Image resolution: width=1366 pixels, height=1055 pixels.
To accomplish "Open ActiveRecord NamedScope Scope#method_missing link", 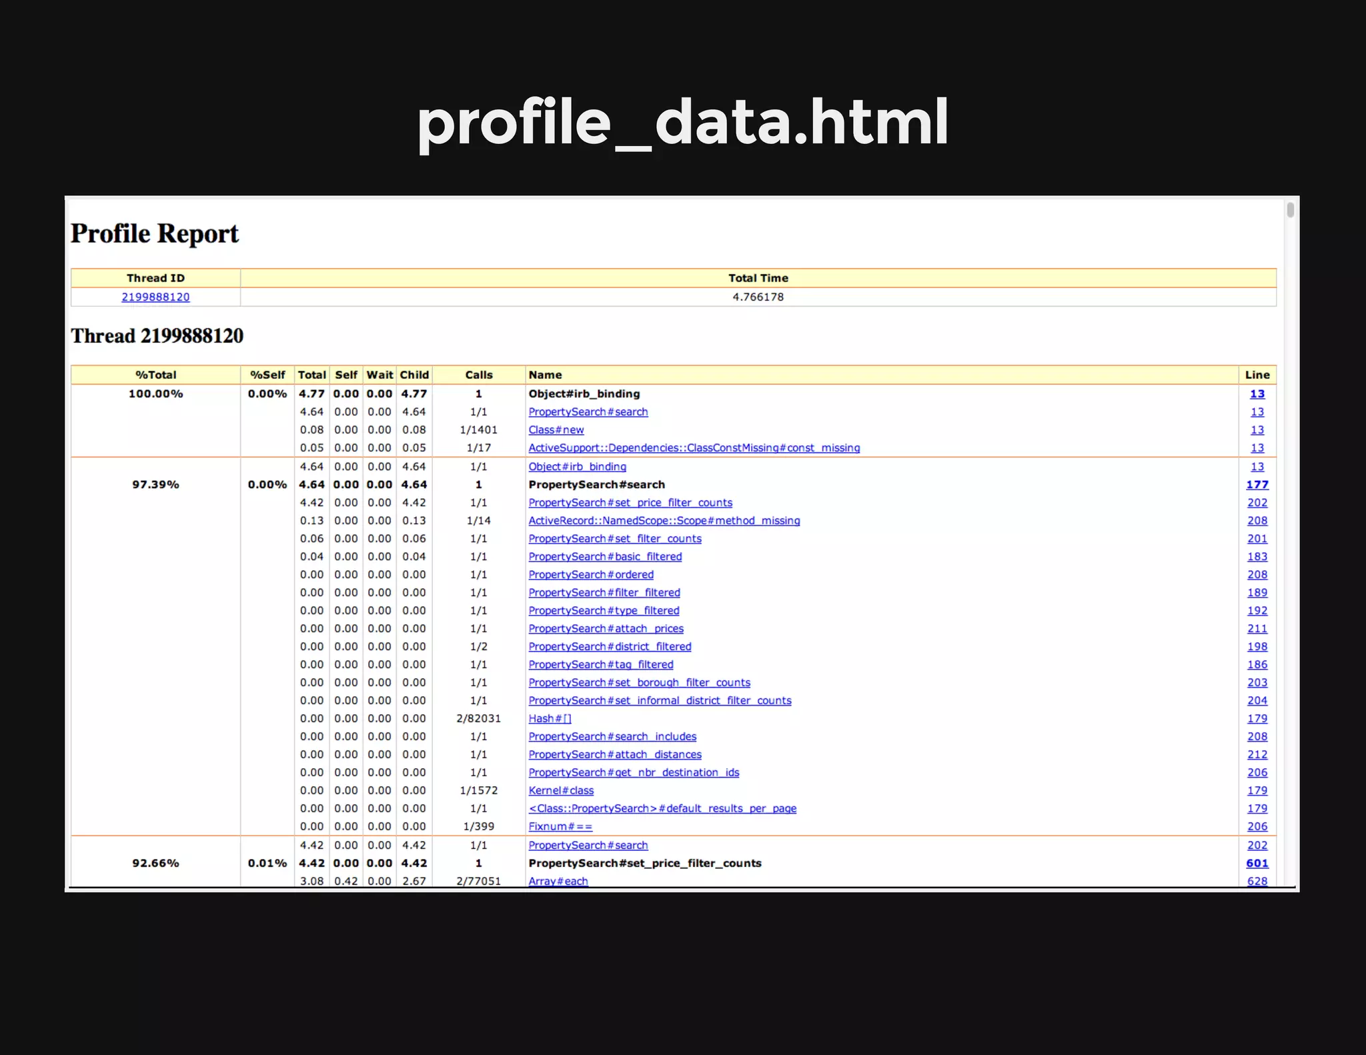I will 664,521.
